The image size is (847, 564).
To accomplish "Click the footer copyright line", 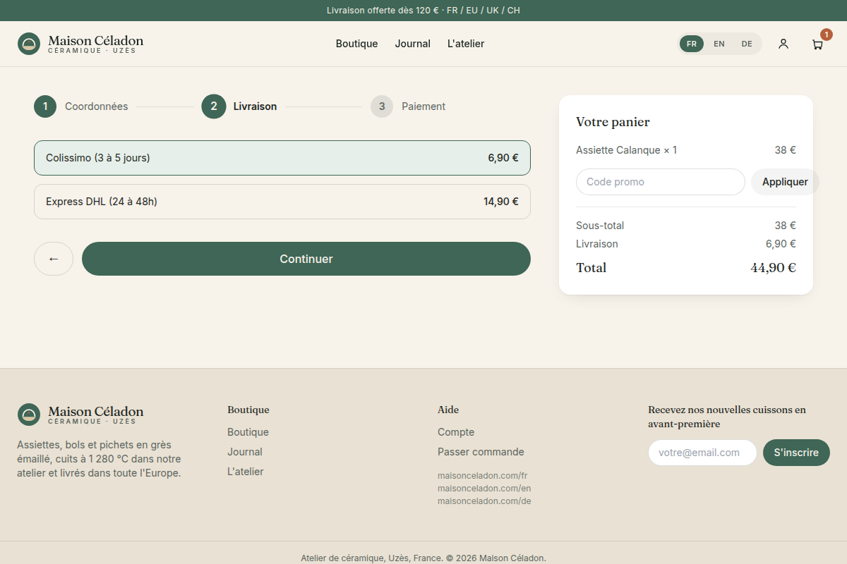I will pyautogui.click(x=423, y=558).
